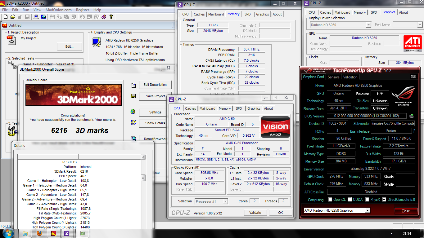Click the yellow question mark help icon
The width and height of the screenshot is (424, 238).
click(111, 17)
